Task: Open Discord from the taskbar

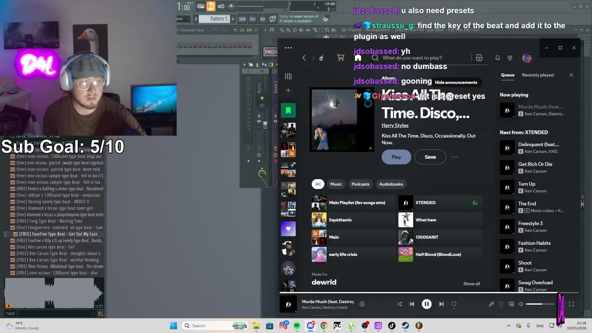Action: (x=310, y=326)
